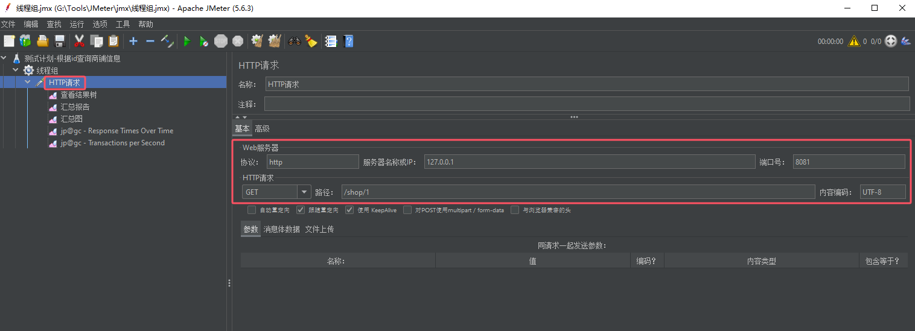The width and height of the screenshot is (915, 331).
Task: Toggle the 跟随重定向 checkbox
Action: click(301, 210)
